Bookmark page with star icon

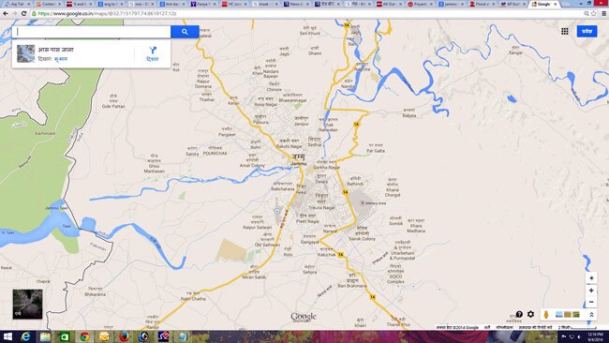[x=593, y=13]
